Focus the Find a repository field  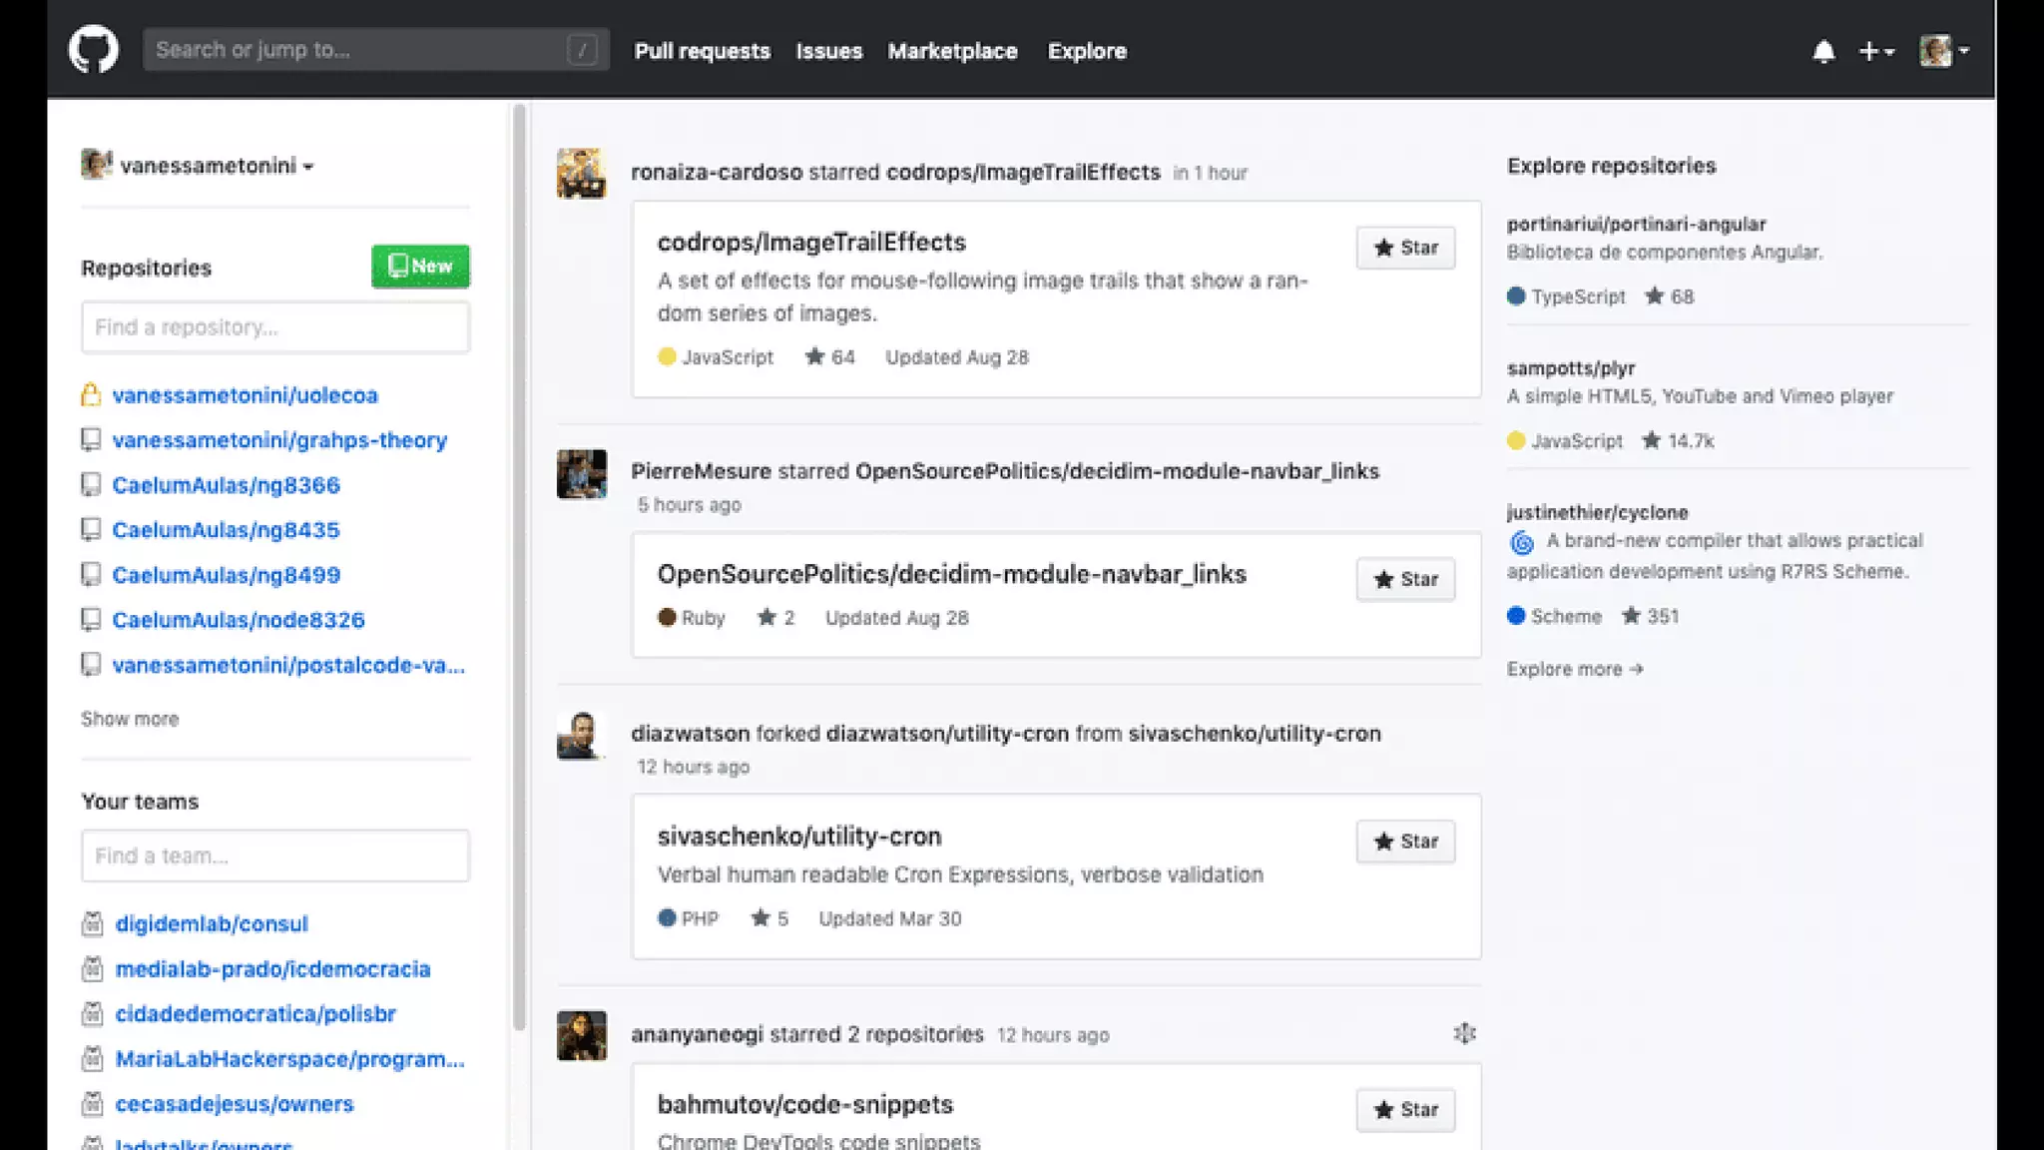click(x=275, y=327)
